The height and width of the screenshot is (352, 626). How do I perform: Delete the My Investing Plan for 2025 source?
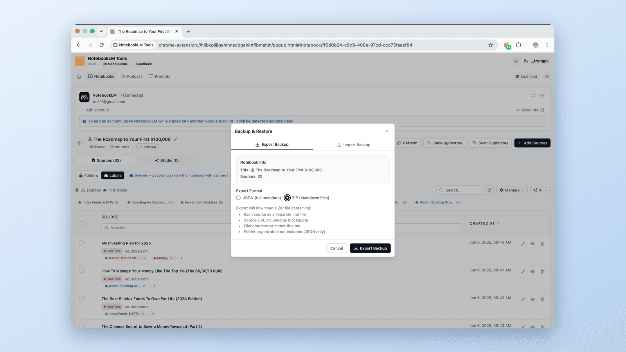542,244
